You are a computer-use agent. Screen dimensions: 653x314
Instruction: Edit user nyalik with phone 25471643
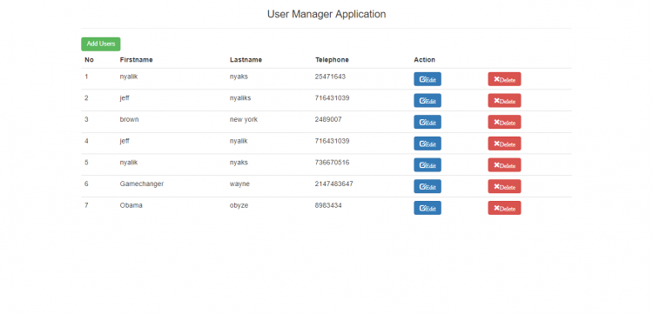[427, 79]
